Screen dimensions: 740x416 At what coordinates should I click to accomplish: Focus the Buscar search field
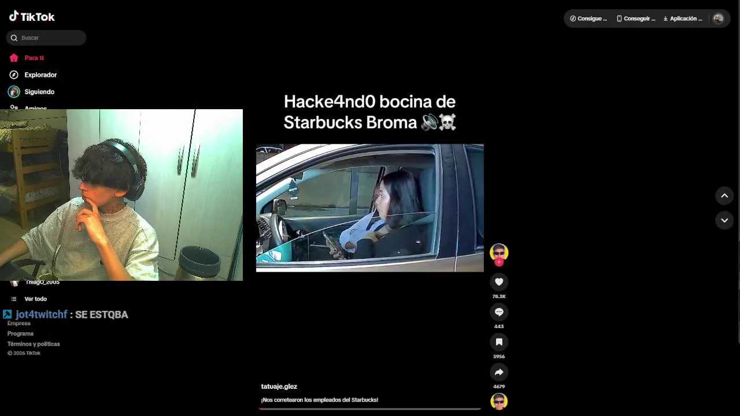click(46, 38)
